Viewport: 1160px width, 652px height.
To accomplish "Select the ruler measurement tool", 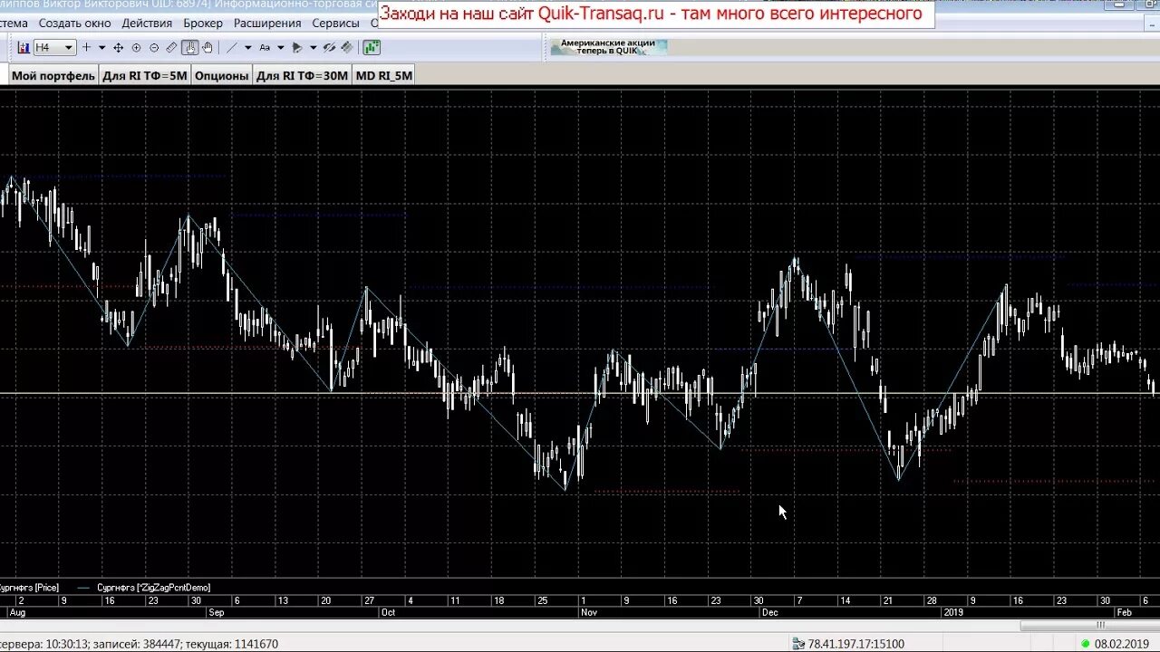I will click(171, 47).
